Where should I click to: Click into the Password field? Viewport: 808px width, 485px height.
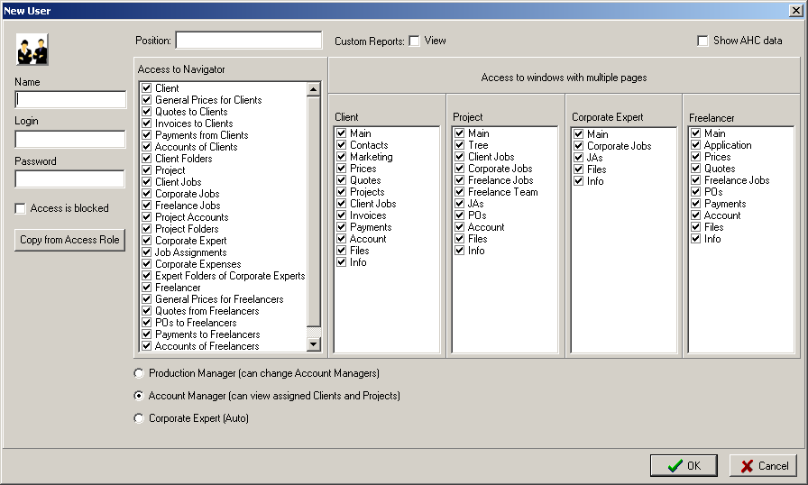pyautogui.click(x=70, y=178)
